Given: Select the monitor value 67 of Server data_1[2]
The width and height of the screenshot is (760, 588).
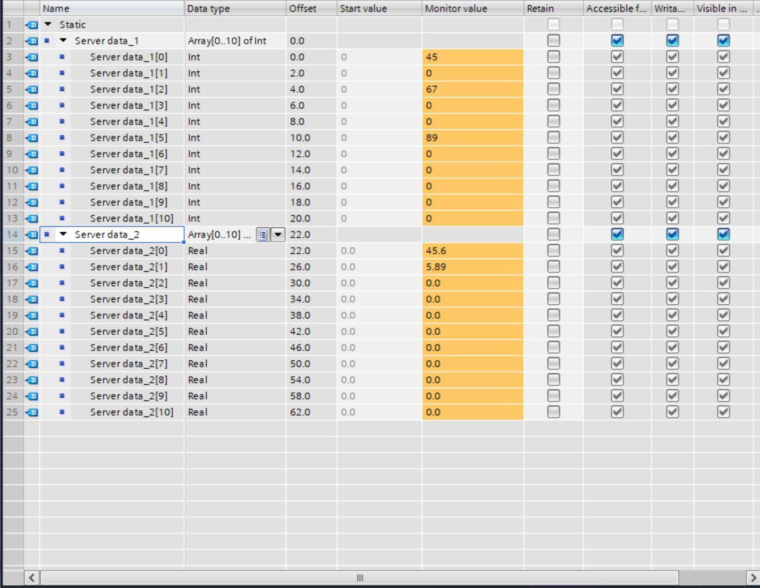Looking at the screenshot, I should coord(473,89).
